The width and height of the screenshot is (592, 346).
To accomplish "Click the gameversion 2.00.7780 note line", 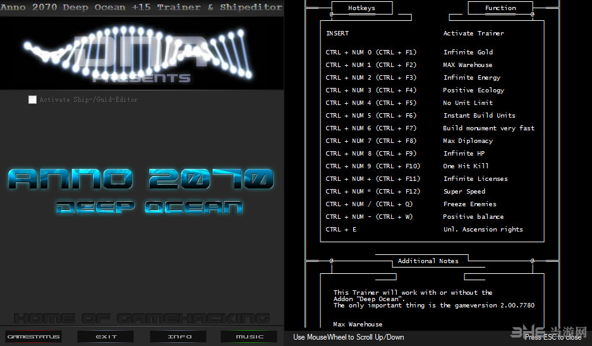I will [x=434, y=305].
